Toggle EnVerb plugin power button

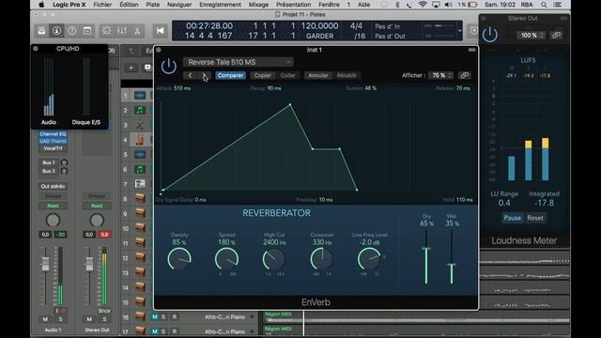169,67
